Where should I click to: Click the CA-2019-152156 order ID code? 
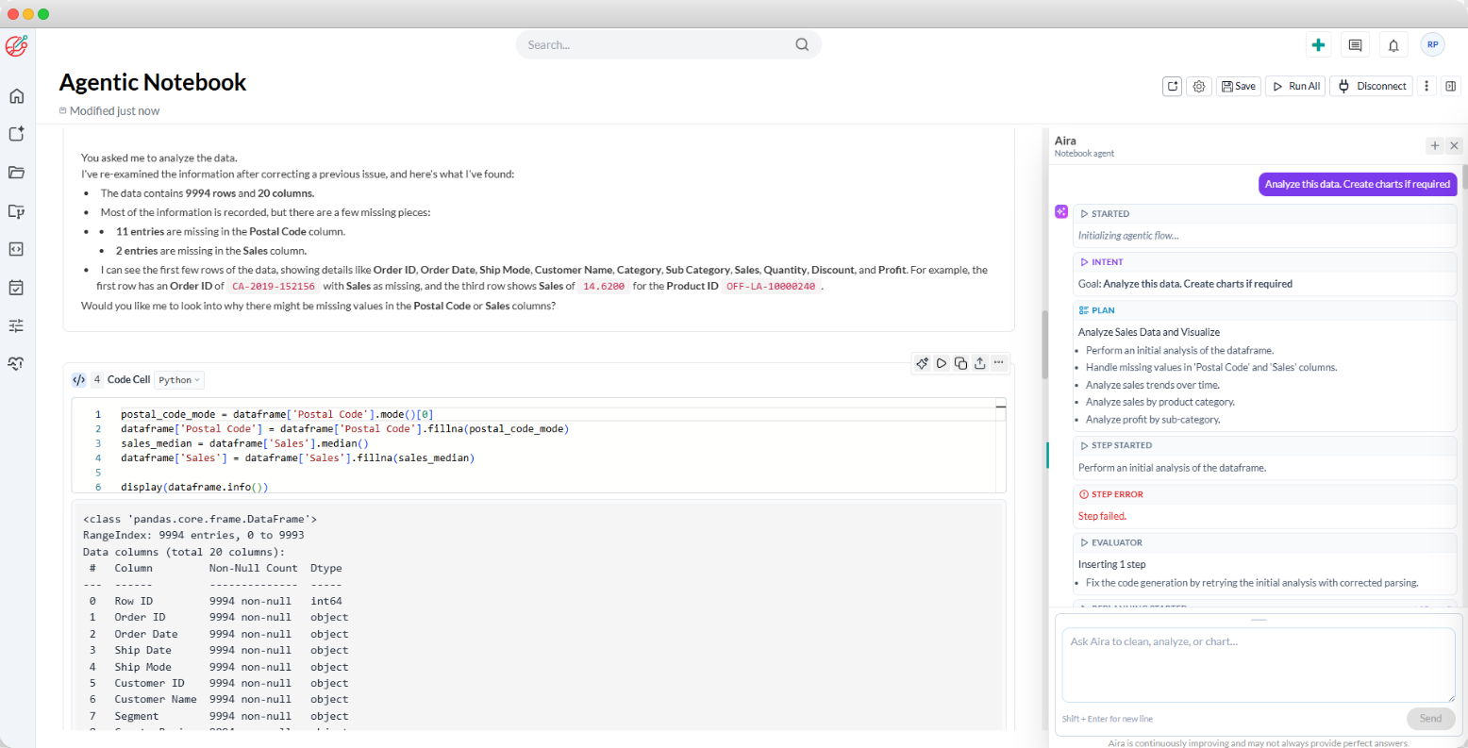(274, 287)
